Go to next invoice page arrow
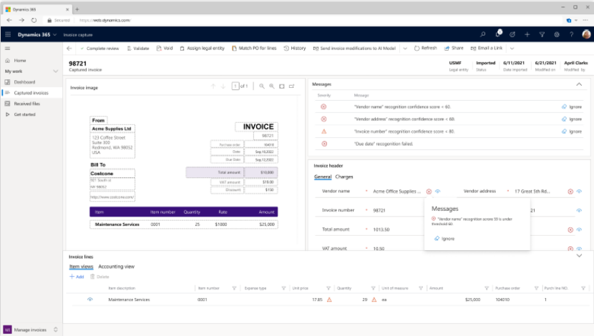The height and width of the screenshot is (336, 594). [223, 87]
